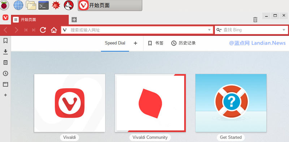The width and height of the screenshot is (289, 142).
Task: Click the Vivaldi Community label
Action: point(150,137)
